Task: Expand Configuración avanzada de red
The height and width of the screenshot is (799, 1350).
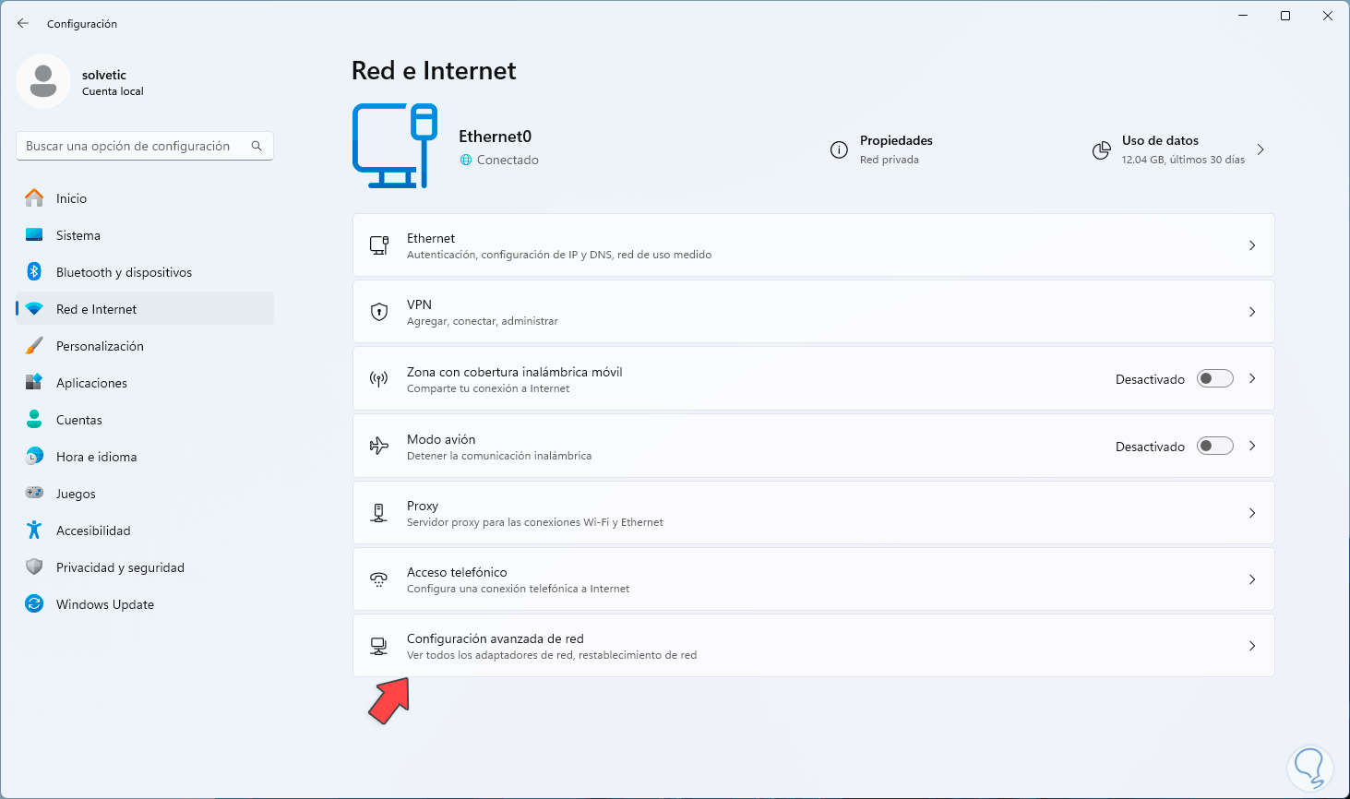Action: point(1252,645)
